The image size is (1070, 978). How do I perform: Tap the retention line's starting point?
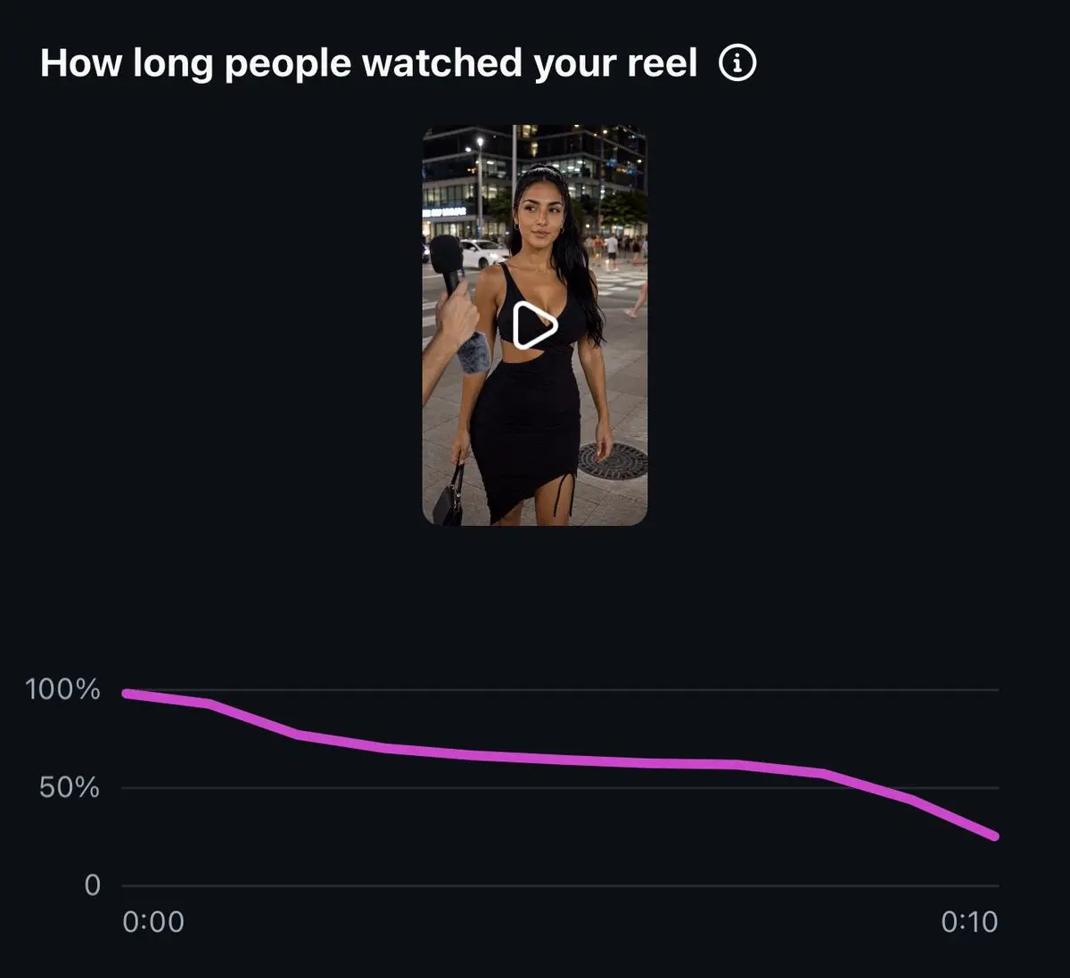coord(126,694)
